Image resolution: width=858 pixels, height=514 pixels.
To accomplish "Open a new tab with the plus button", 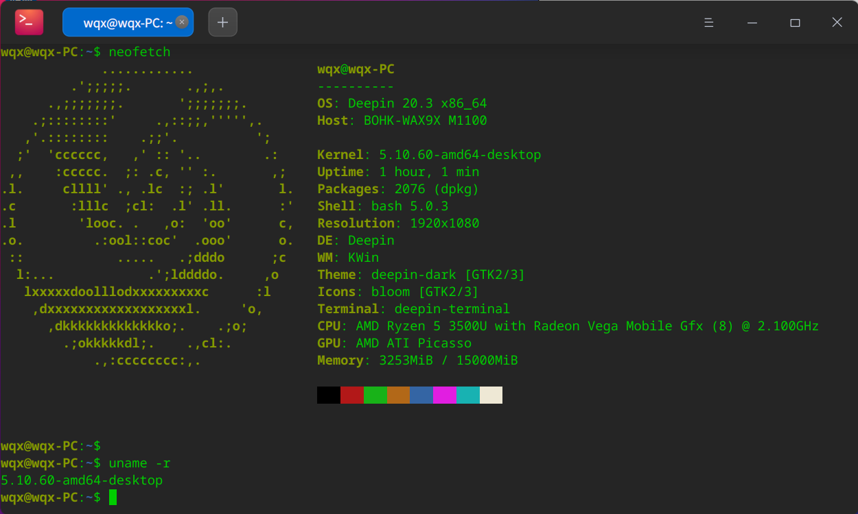I will [222, 22].
